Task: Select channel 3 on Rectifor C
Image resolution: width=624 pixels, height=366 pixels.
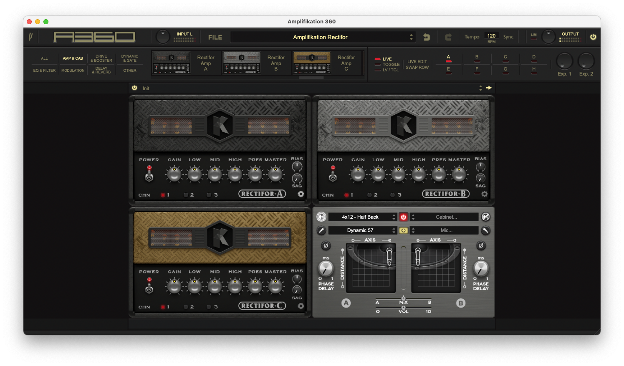Action: [209, 307]
